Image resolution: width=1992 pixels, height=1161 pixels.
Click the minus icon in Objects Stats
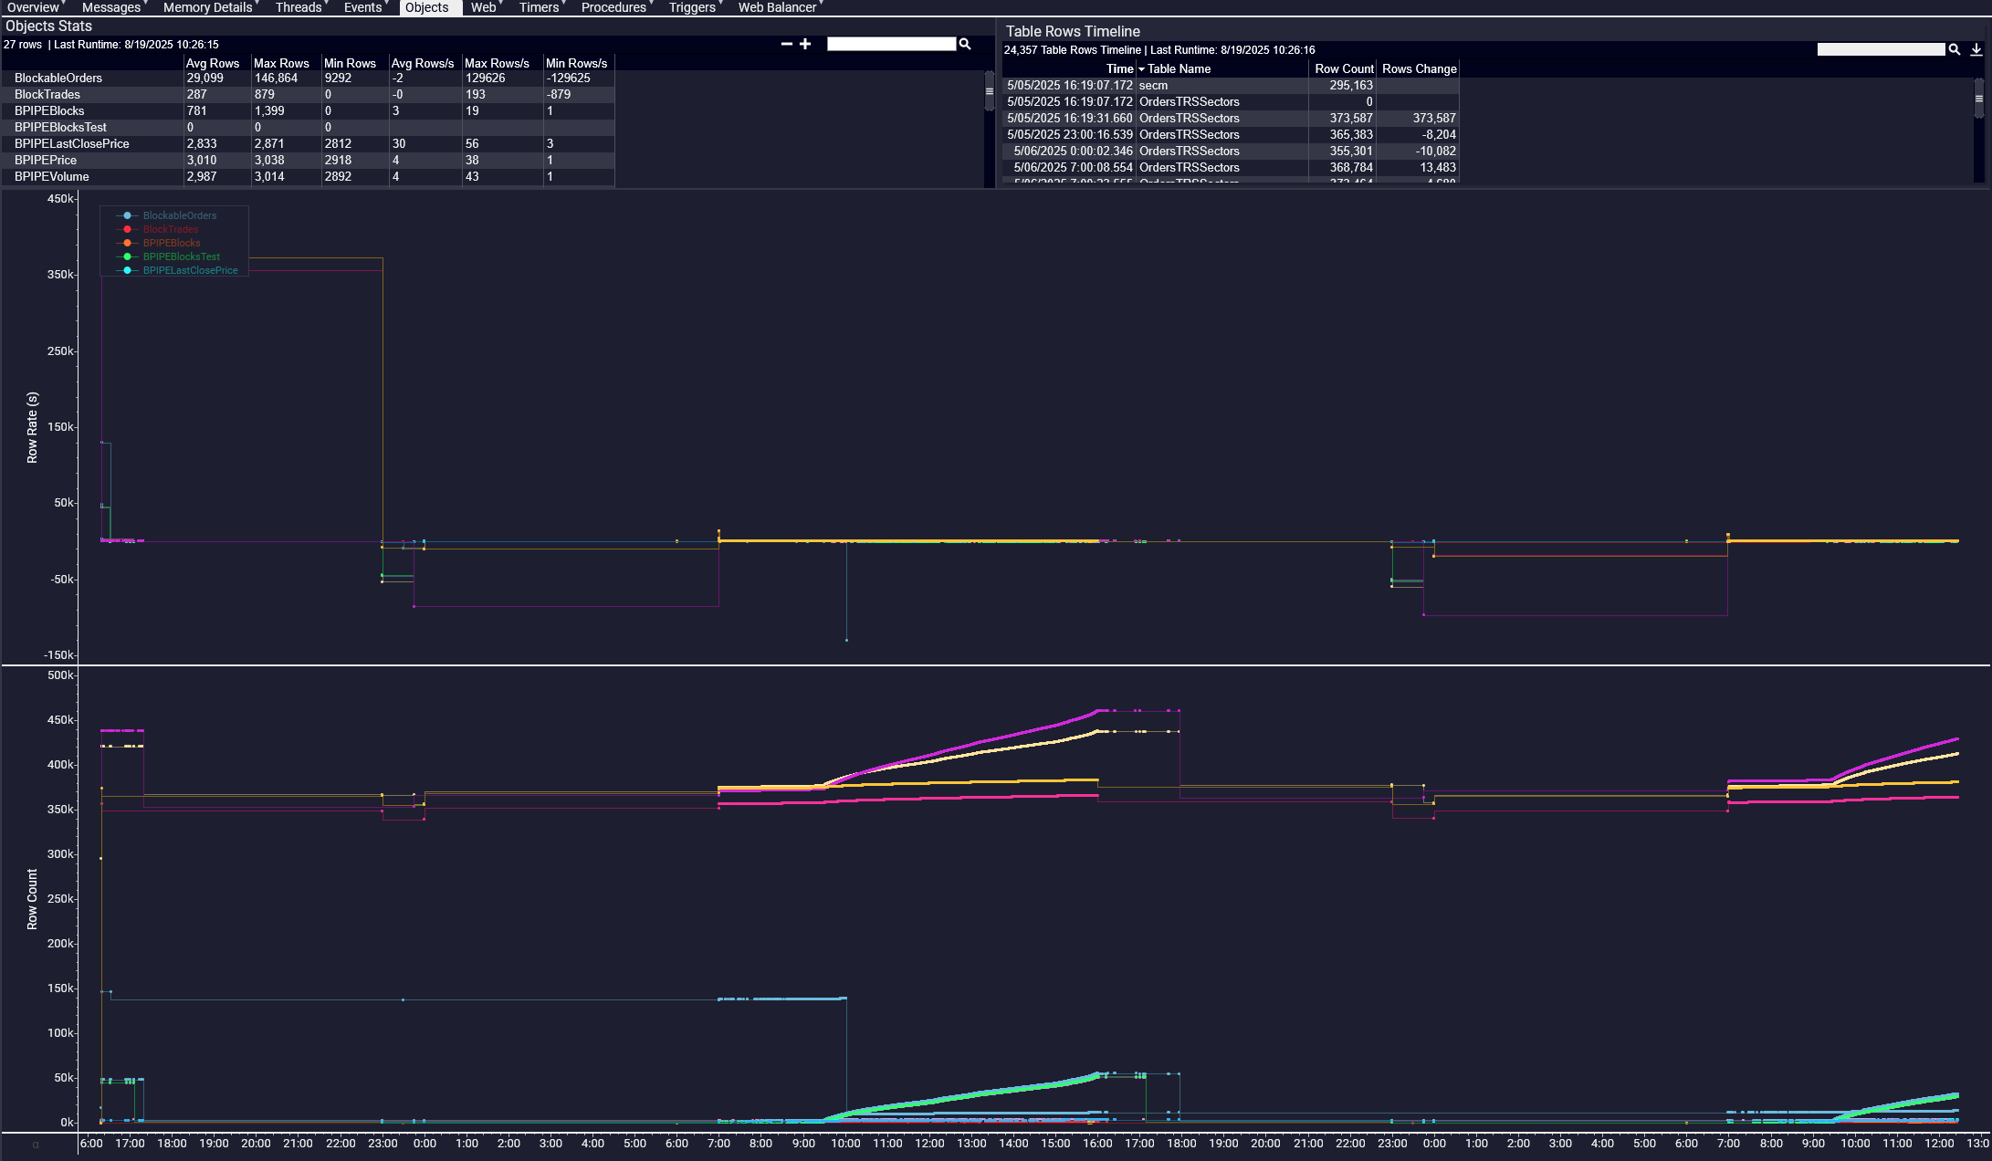(x=786, y=44)
